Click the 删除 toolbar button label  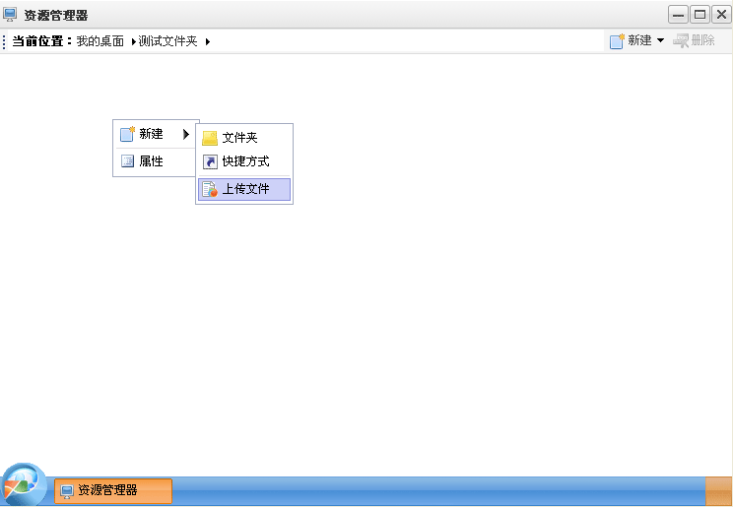click(x=702, y=40)
